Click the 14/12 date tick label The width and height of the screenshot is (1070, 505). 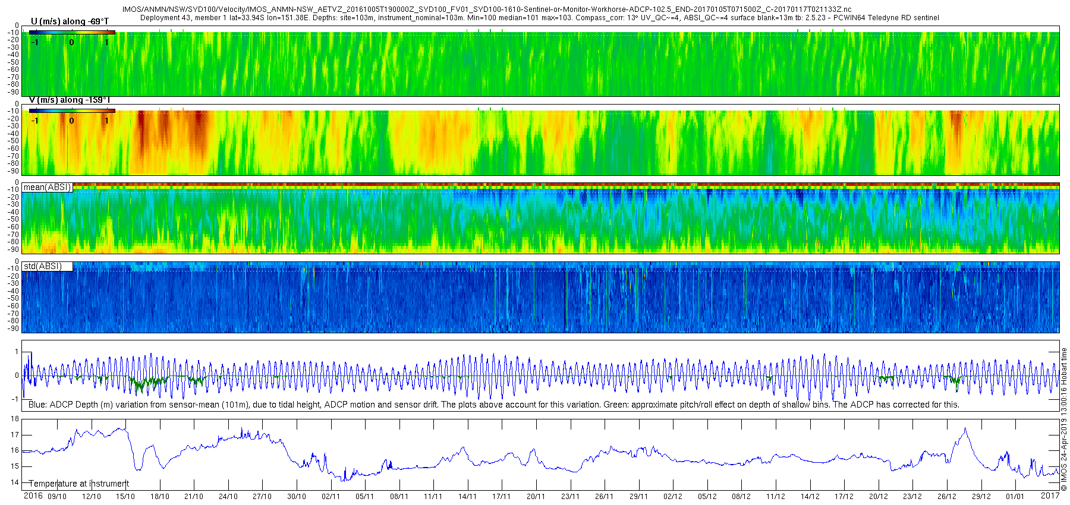810,497
